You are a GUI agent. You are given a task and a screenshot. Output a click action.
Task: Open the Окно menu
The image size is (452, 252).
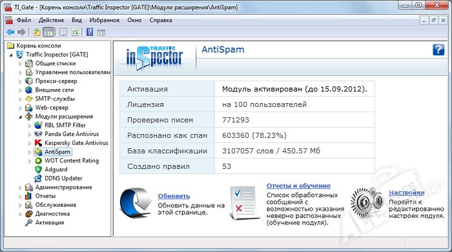pos(134,20)
